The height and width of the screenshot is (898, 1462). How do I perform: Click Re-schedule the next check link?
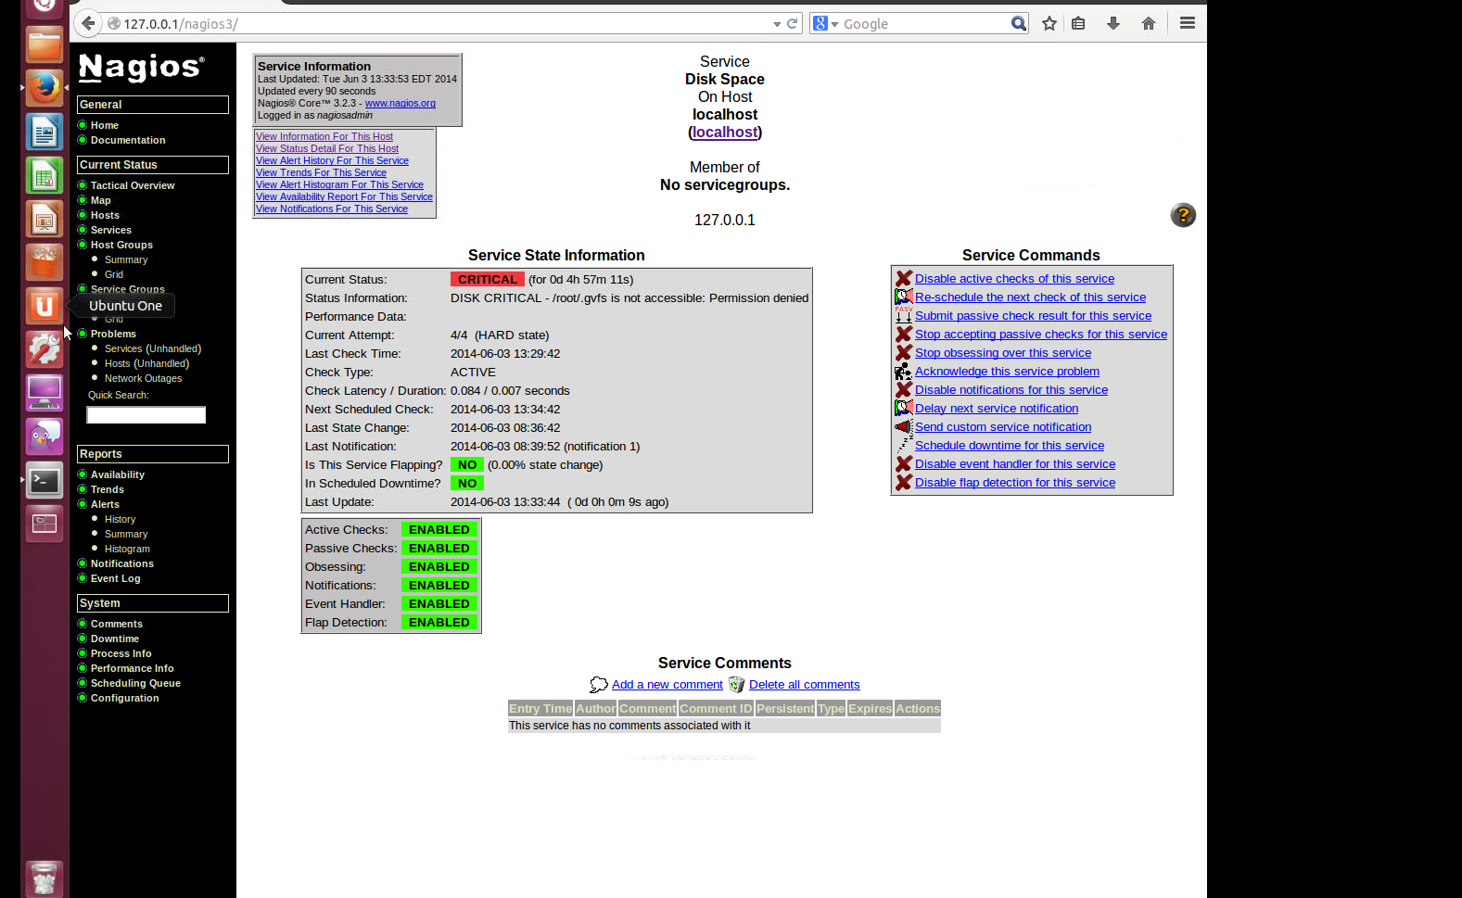(1030, 297)
